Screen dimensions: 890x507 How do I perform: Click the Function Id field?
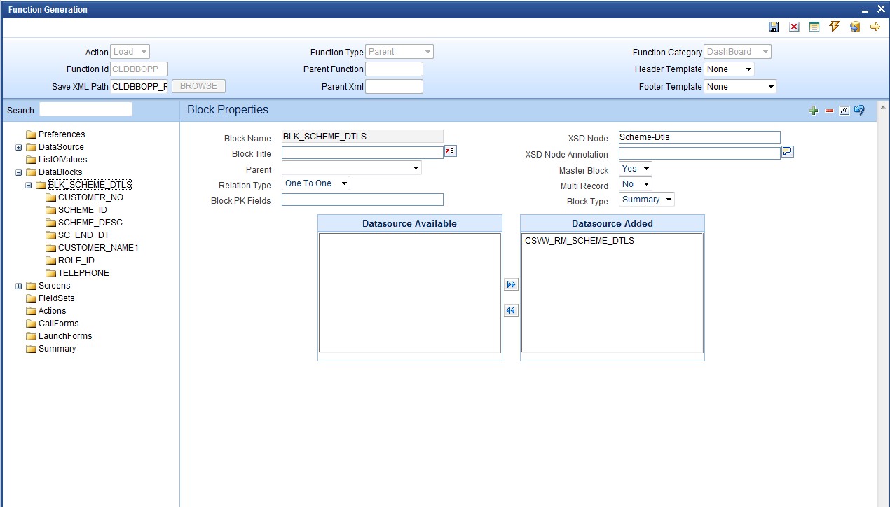139,69
